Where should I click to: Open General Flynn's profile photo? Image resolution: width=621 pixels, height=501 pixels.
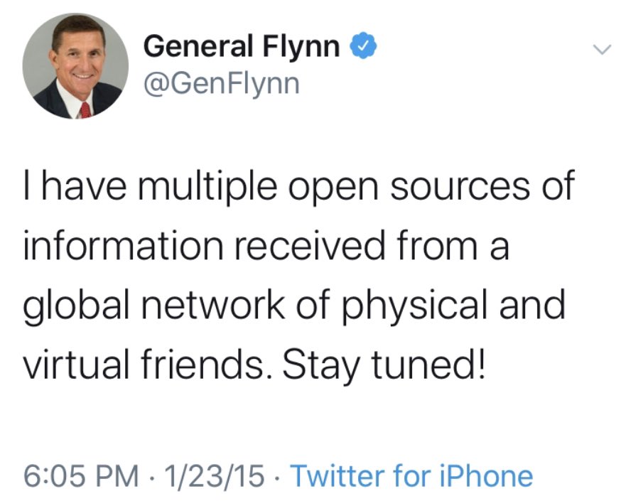tap(75, 67)
